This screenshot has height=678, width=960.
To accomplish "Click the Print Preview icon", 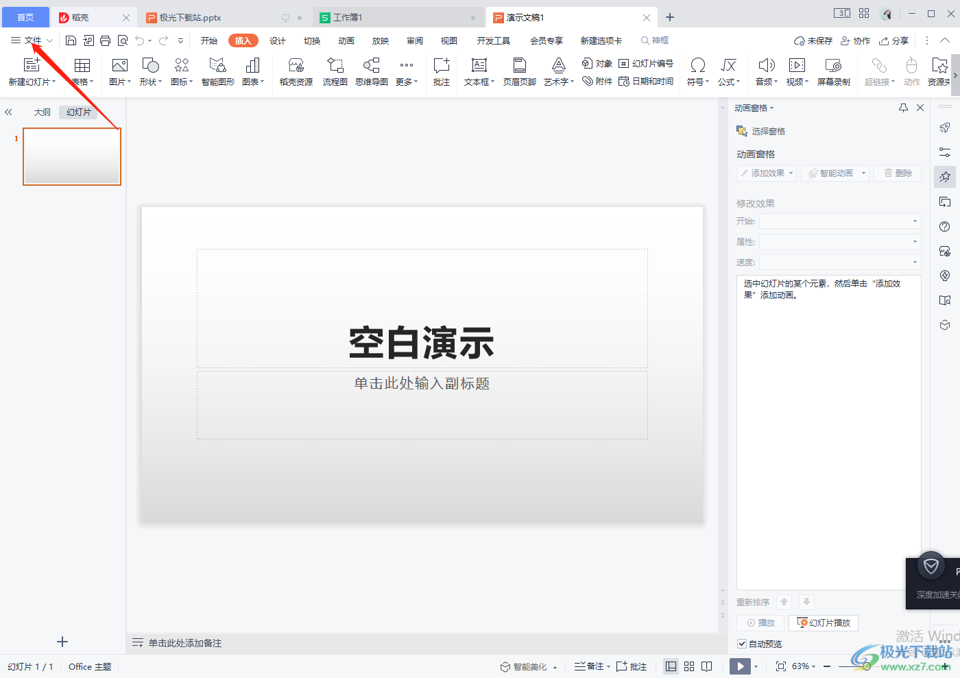I will pyautogui.click(x=123, y=40).
